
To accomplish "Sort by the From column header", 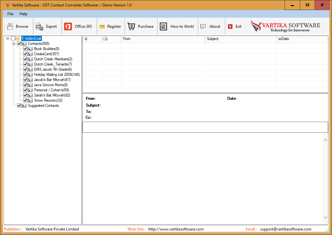I will pyautogui.click(x=163, y=39).
